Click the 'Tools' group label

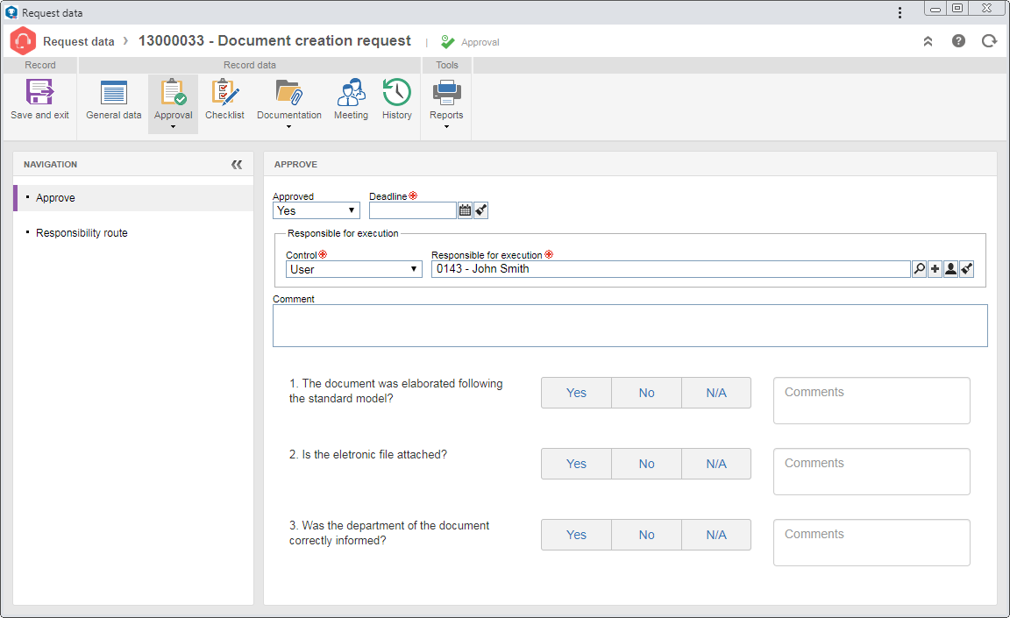447,65
